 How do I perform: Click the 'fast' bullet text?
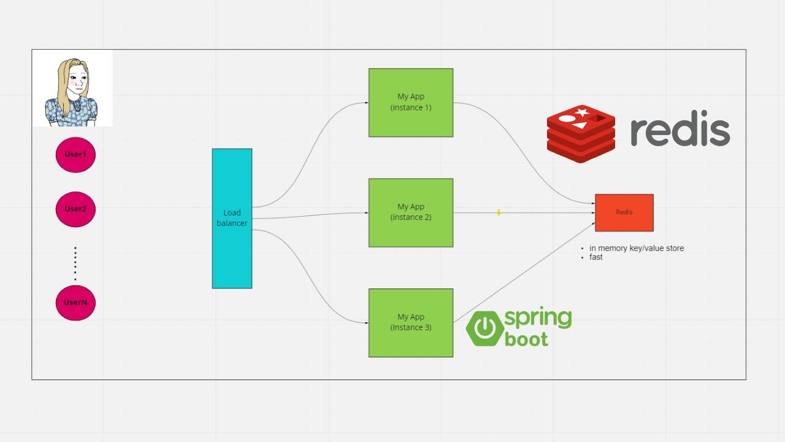(596, 257)
